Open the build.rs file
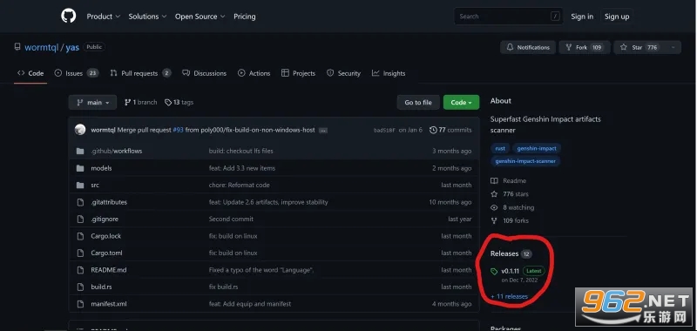697x331 pixels. (x=101, y=287)
